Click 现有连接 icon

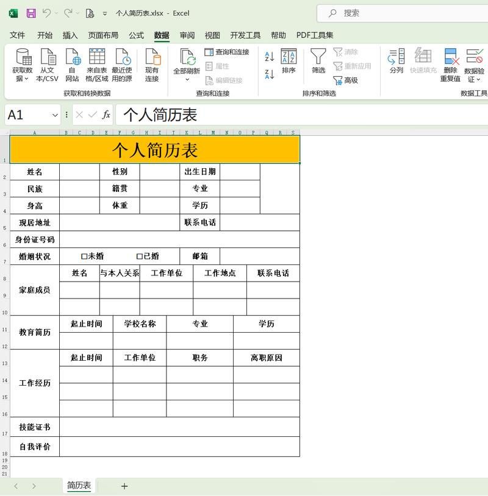coord(152,57)
